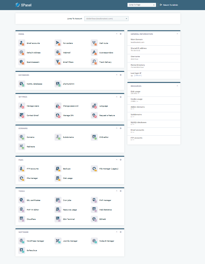This screenshot has height=264, width=205.
Task: Open the Default Address icon
Action: pos(22,53)
